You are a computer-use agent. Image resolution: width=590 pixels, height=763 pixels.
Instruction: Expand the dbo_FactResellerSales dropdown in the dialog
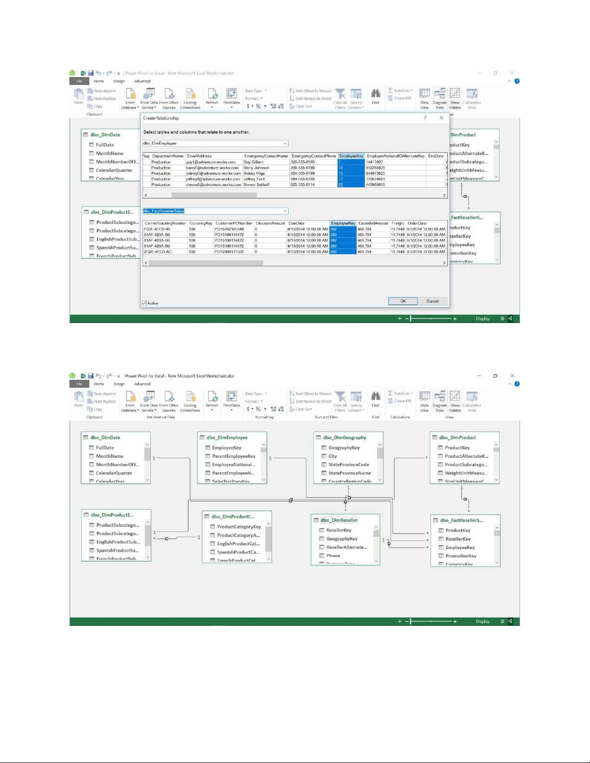[285, 211]
